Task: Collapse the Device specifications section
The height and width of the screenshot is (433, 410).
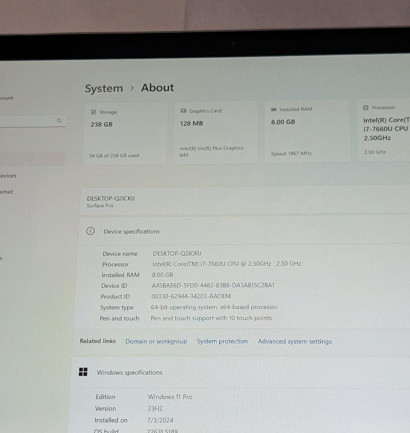Action: [244, 231]
